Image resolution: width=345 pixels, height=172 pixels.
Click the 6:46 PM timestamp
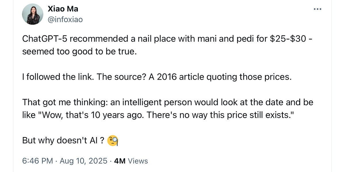point(37,161)
